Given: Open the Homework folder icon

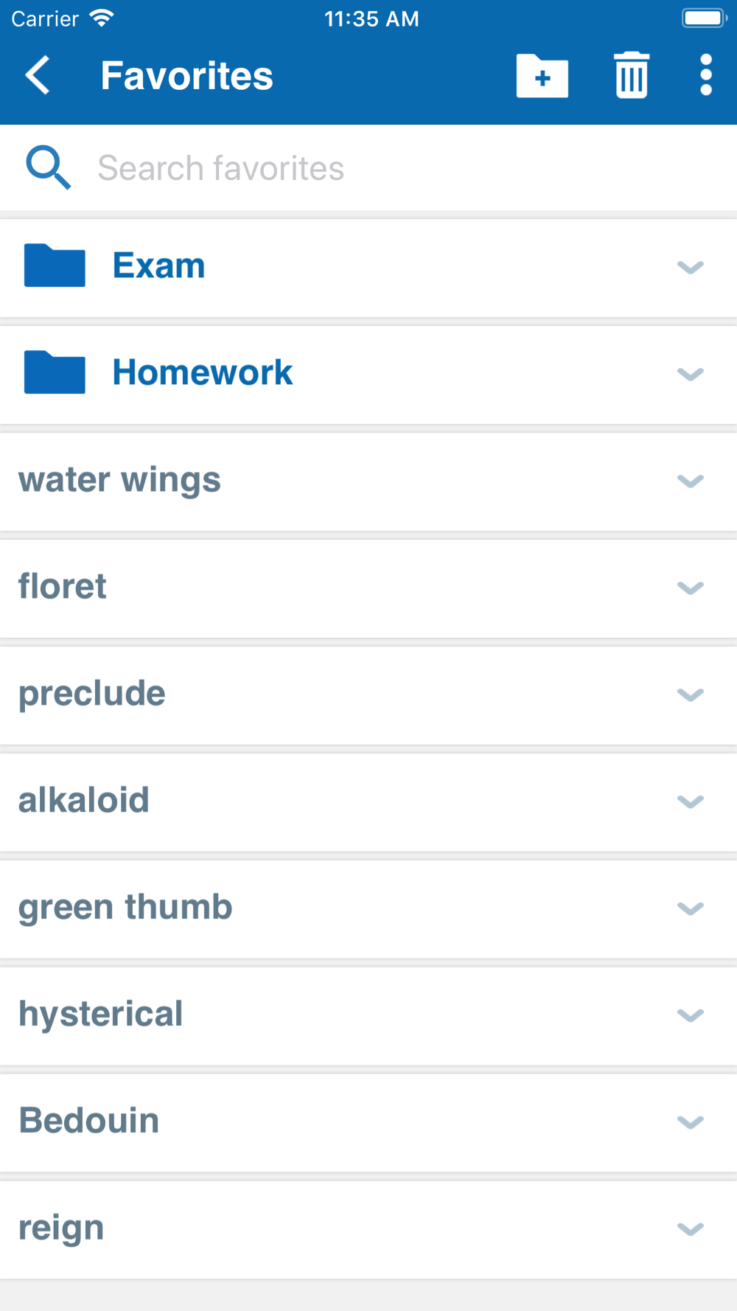Looking at the screenshot, I should point(55,372).
